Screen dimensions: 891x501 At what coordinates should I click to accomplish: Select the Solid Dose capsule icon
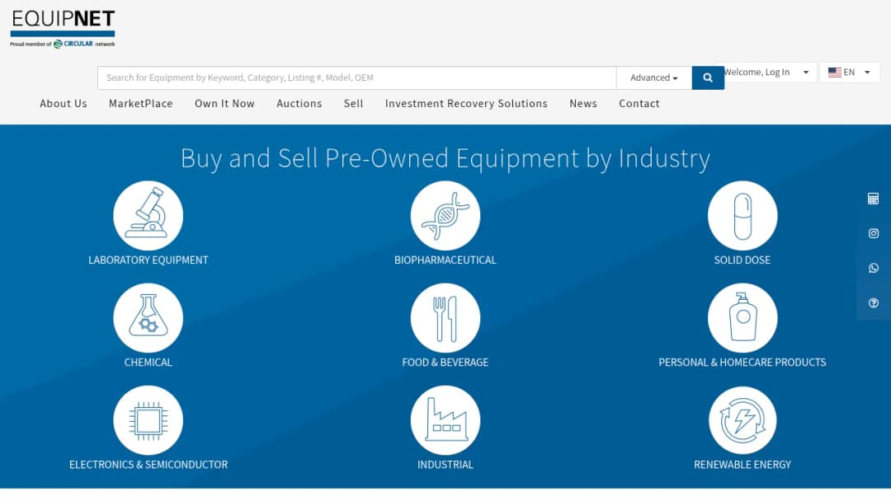(x=742, y=216)
